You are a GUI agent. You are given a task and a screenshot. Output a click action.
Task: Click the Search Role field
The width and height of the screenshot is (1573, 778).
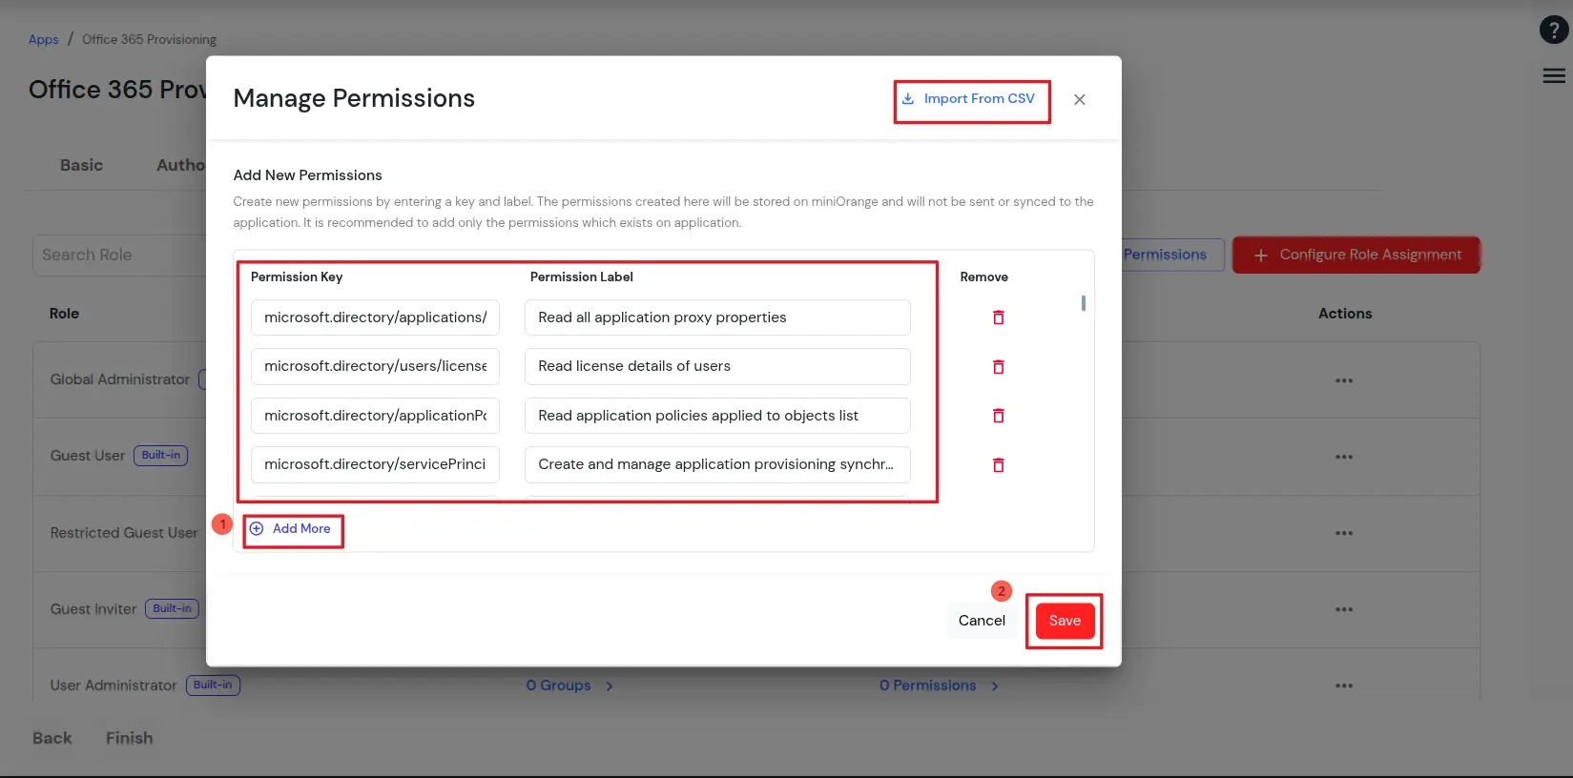point(119,256)
